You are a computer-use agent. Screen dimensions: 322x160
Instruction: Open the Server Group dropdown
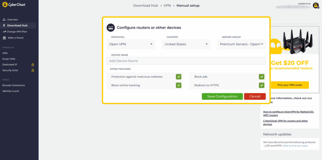tap(241, 44)
